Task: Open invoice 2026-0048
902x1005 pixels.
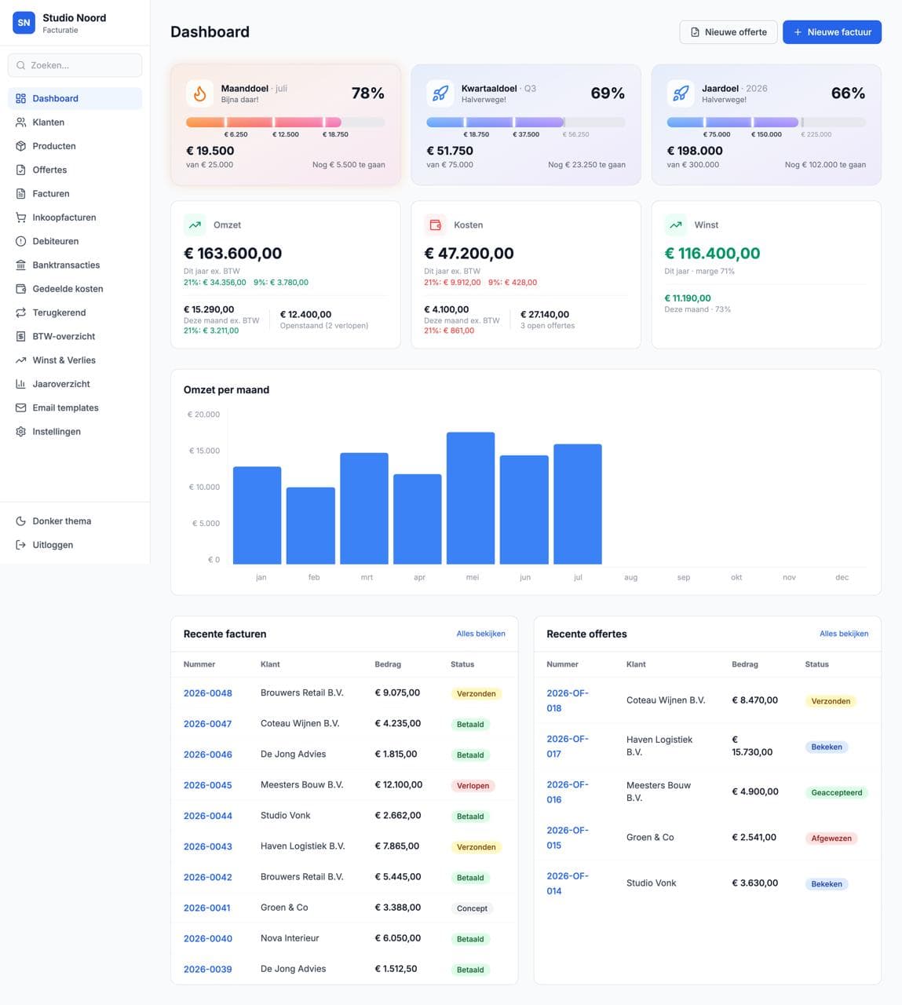Action: coord(208,693)
